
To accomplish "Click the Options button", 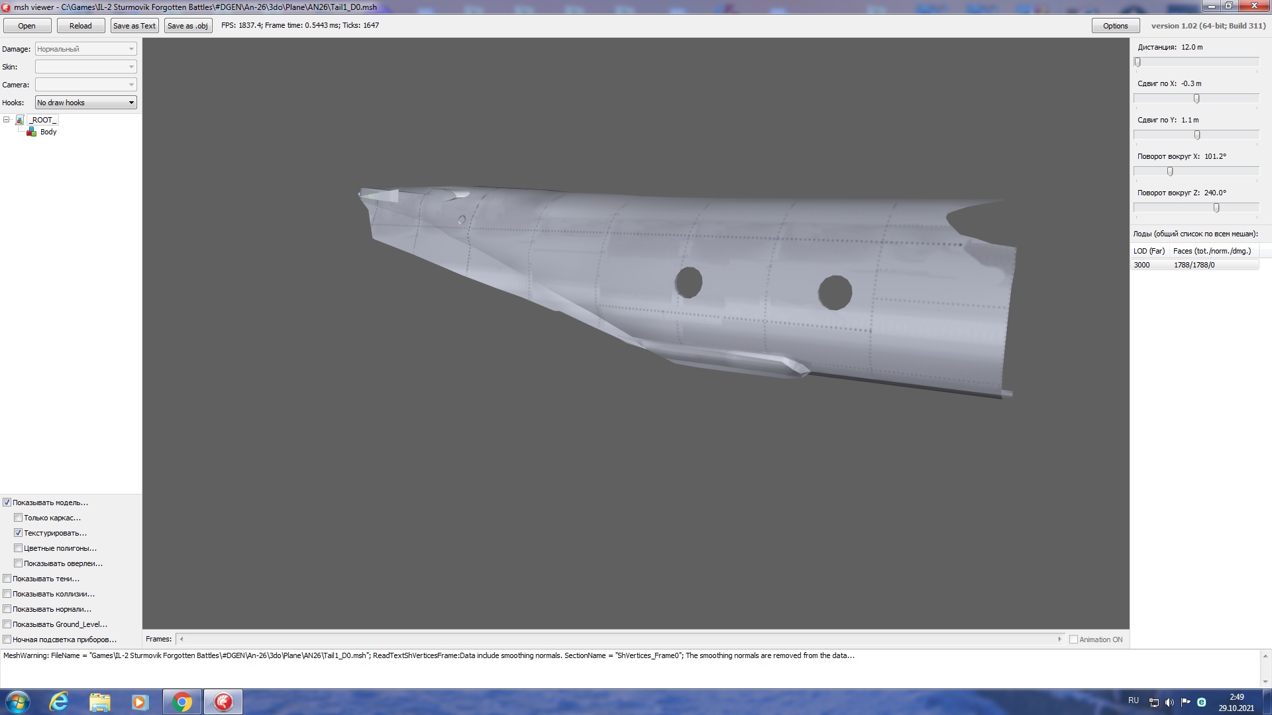I will pos(1115,26).
